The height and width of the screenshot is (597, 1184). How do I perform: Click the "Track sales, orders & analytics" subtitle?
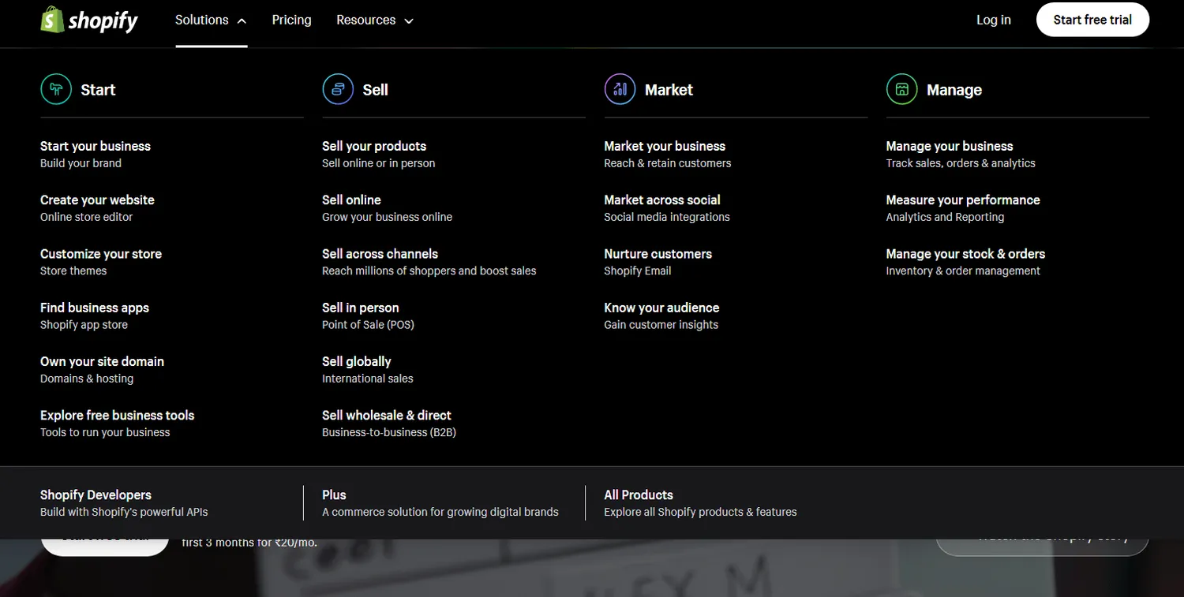pyautogui.click(x=961, y=163)
